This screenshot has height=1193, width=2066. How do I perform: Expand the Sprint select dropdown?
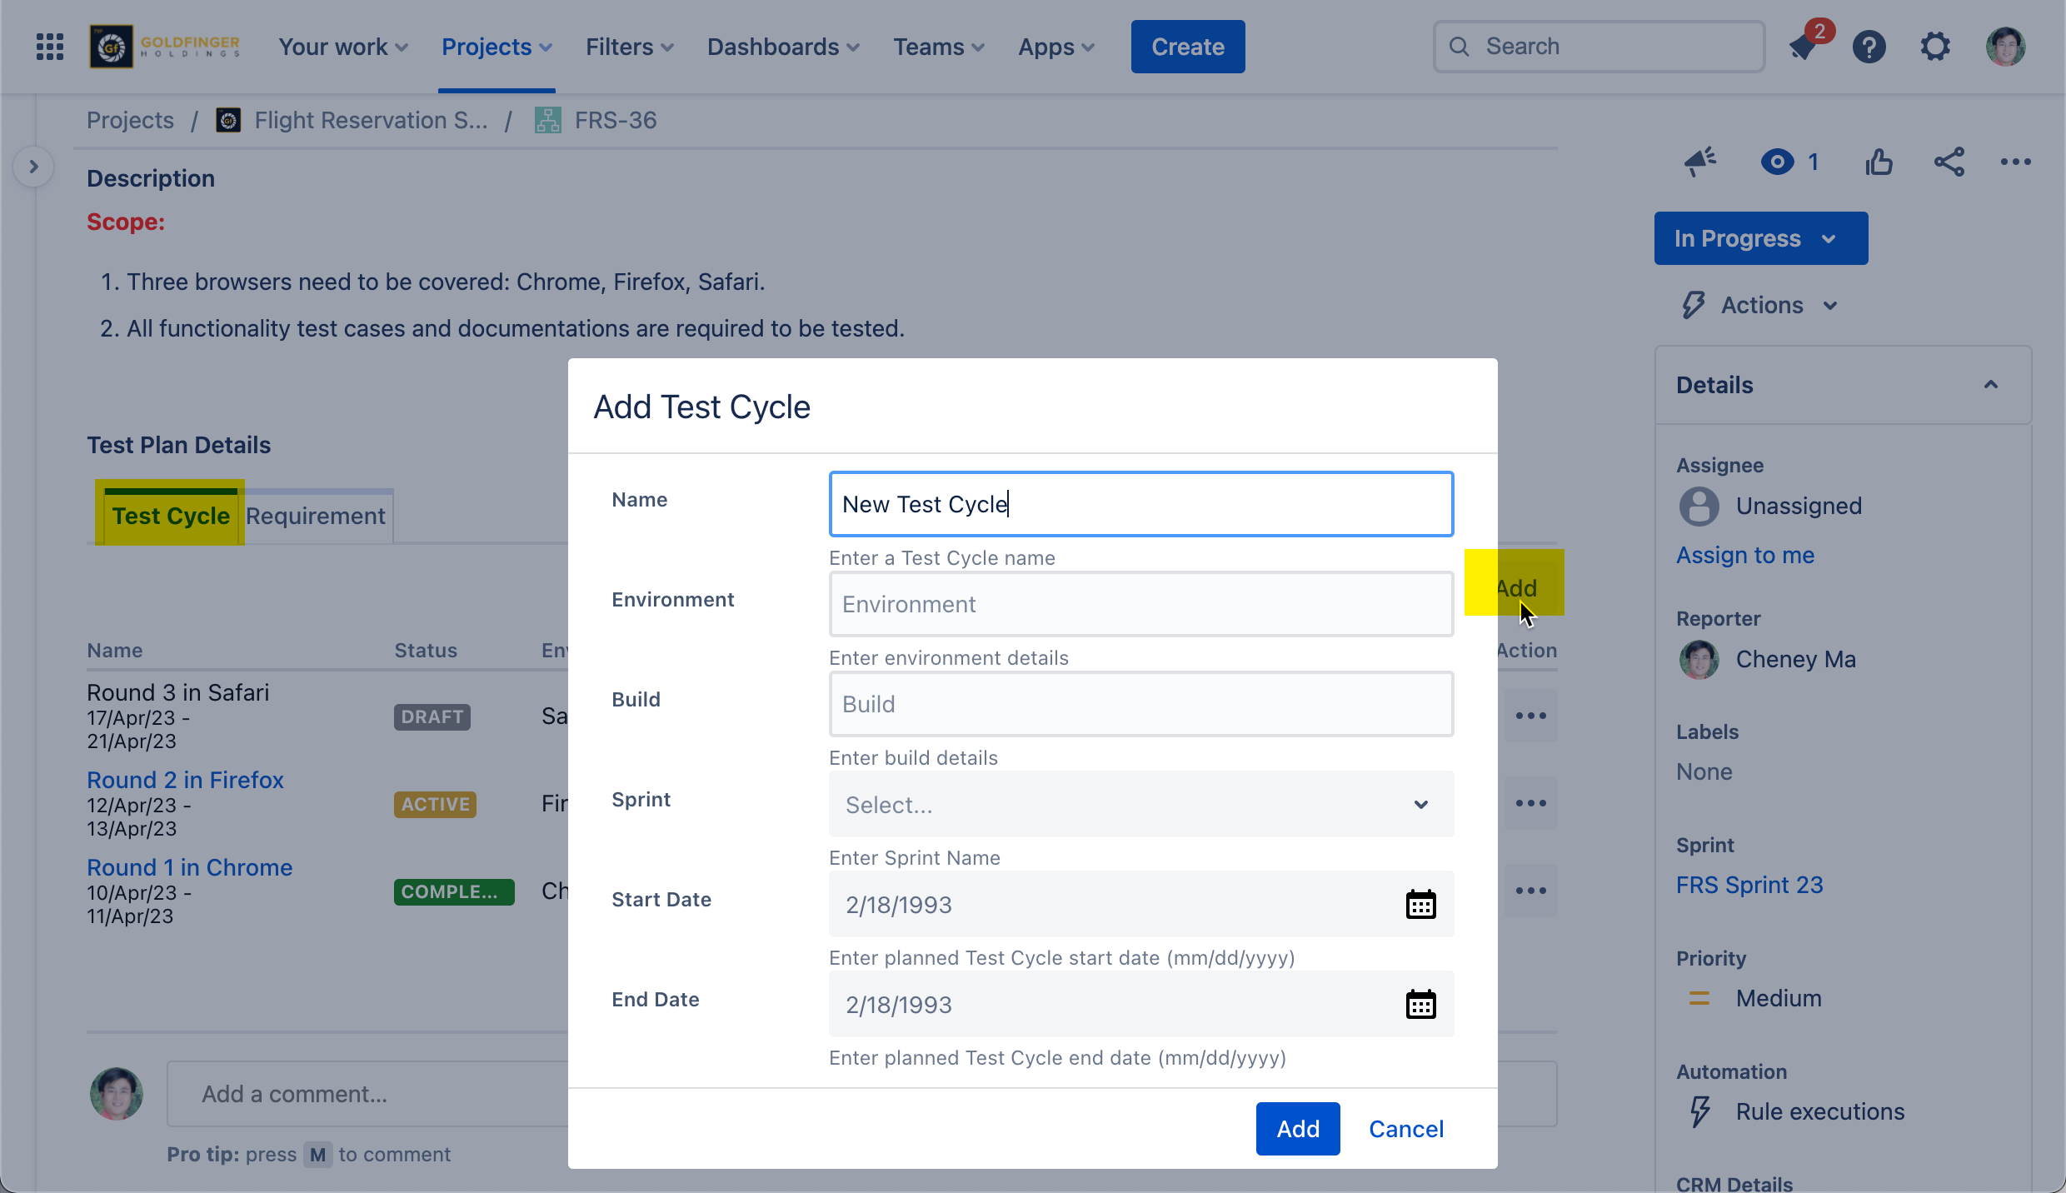1140,804
